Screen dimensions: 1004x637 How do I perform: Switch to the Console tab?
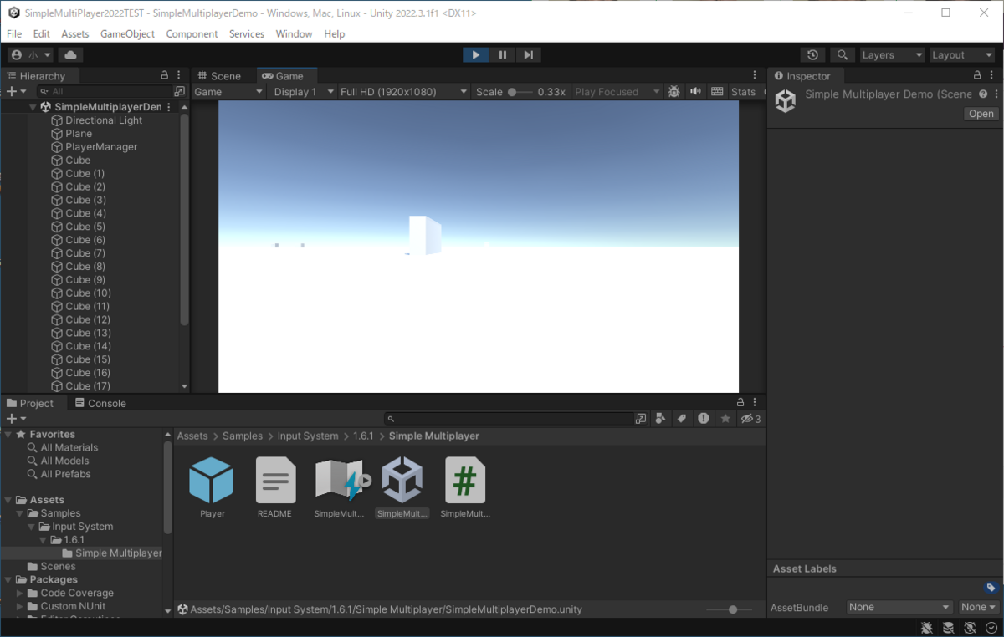pyautogui.click(x=100, y=403)
